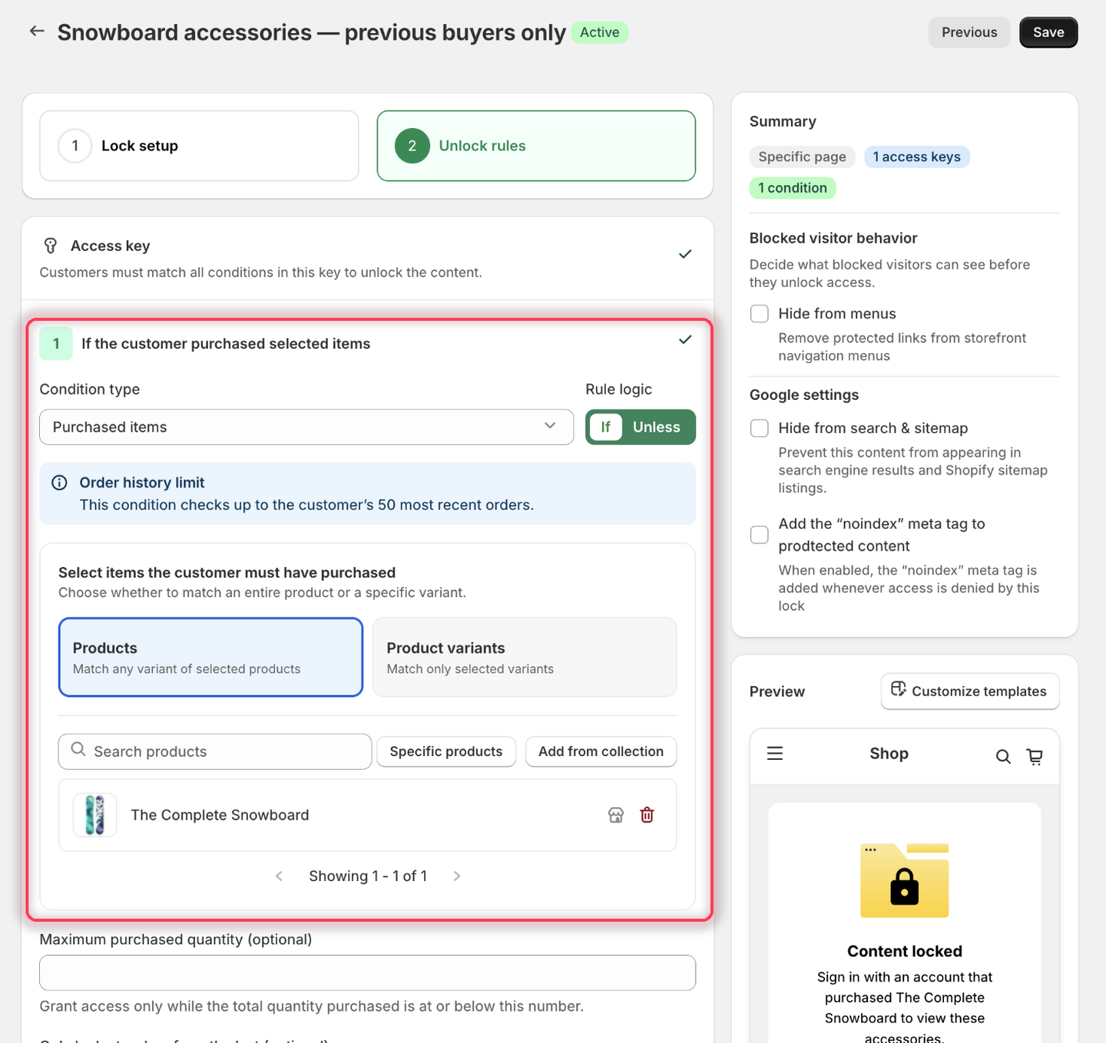The width and height of the screenshot is (1106, 1043).
Task: Click the 1 access keys summary tag
Action: click(x=917, y=157)
